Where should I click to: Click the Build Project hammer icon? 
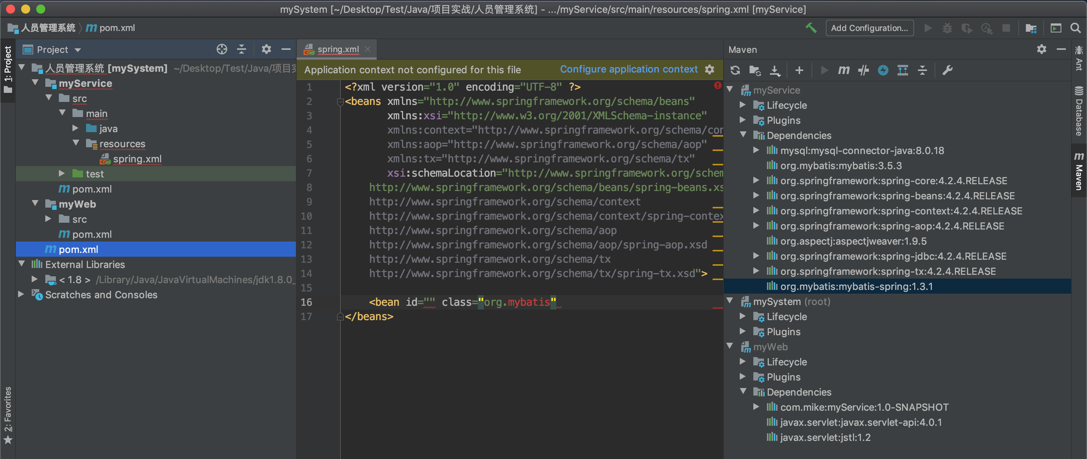(811, 28)
